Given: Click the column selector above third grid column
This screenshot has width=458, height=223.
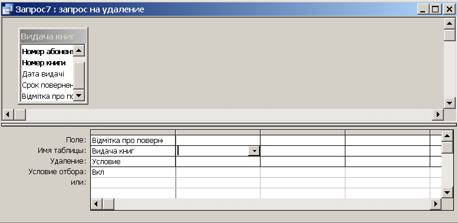Looking at the screenshot, I should point(302,132).
